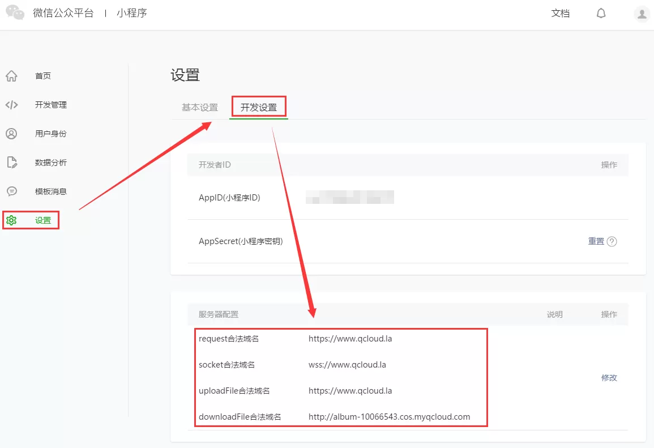Switch to the 开发设置 tab

click(x=259, y=107)
